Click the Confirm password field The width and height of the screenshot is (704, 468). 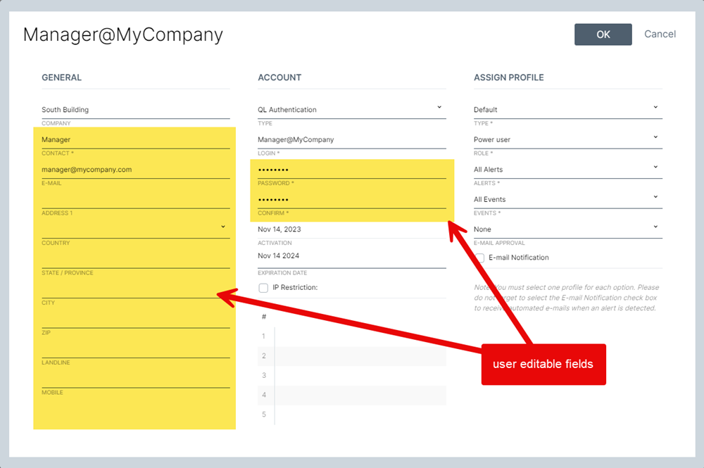tap(351, 200)
